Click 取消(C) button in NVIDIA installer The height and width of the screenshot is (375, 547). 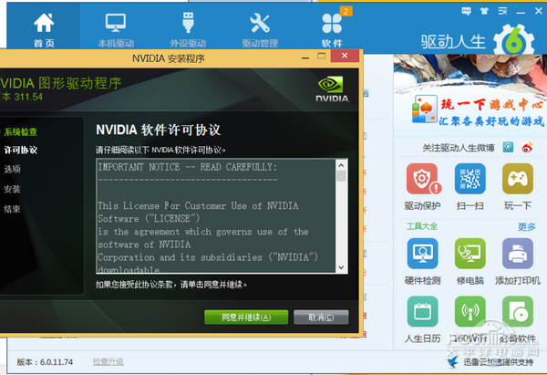321,318
